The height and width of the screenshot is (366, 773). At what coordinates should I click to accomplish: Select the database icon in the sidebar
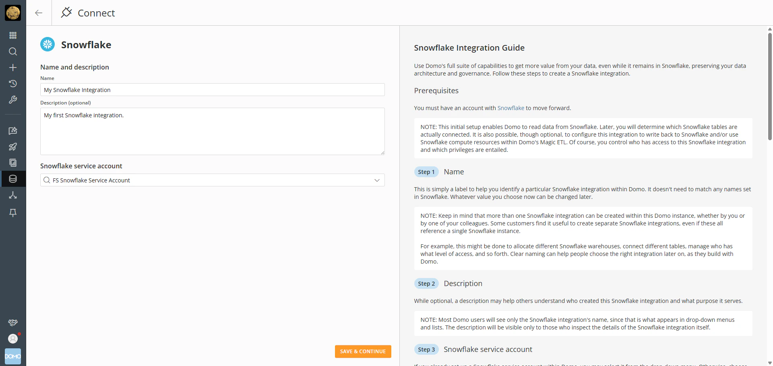point(13,179)
